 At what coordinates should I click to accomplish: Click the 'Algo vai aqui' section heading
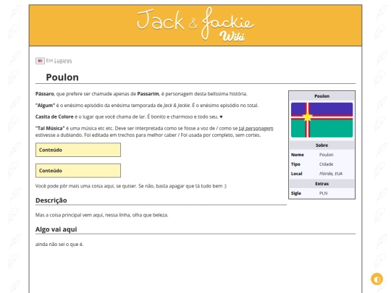[x=56, y=229]
